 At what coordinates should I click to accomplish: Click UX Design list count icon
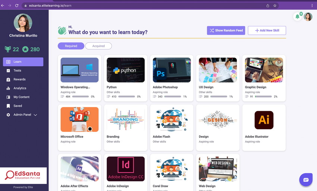point(201,97)
